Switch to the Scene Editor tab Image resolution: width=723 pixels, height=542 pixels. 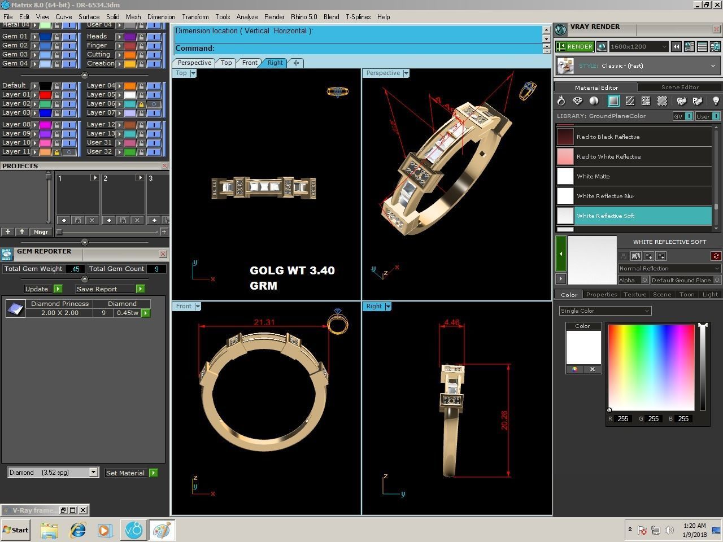tap(680, 88)
